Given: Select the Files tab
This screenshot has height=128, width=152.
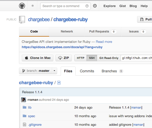Looking at the screenshot, I should [x=68, y=71].
